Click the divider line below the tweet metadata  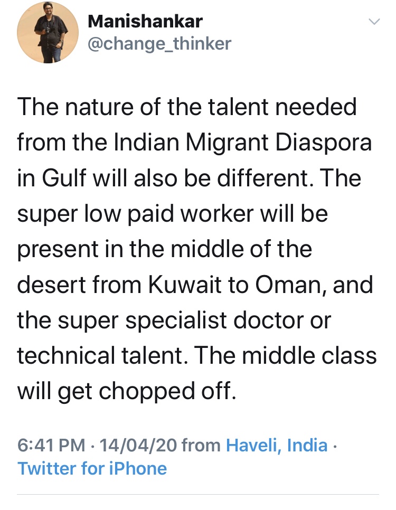(198, 495)
